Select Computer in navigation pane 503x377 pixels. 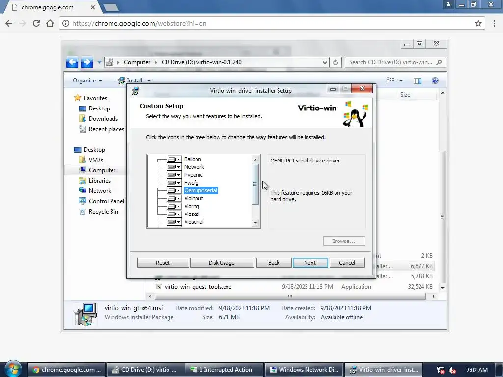tap(97, 170)
